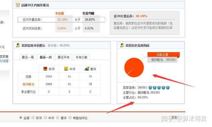Select the 差评 filter radio button

pyautogui.click(x=58, y=118)
